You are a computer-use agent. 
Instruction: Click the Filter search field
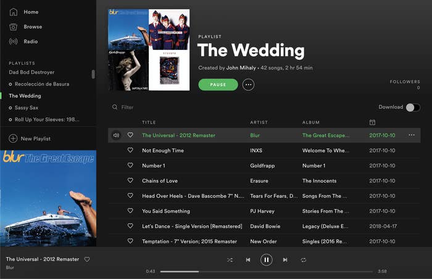pos(127,107)
